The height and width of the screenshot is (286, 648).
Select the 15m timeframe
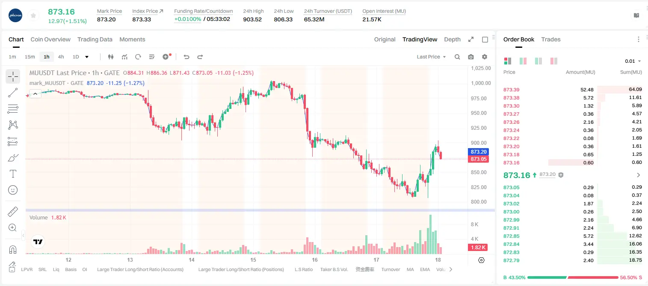click(30, 57)
